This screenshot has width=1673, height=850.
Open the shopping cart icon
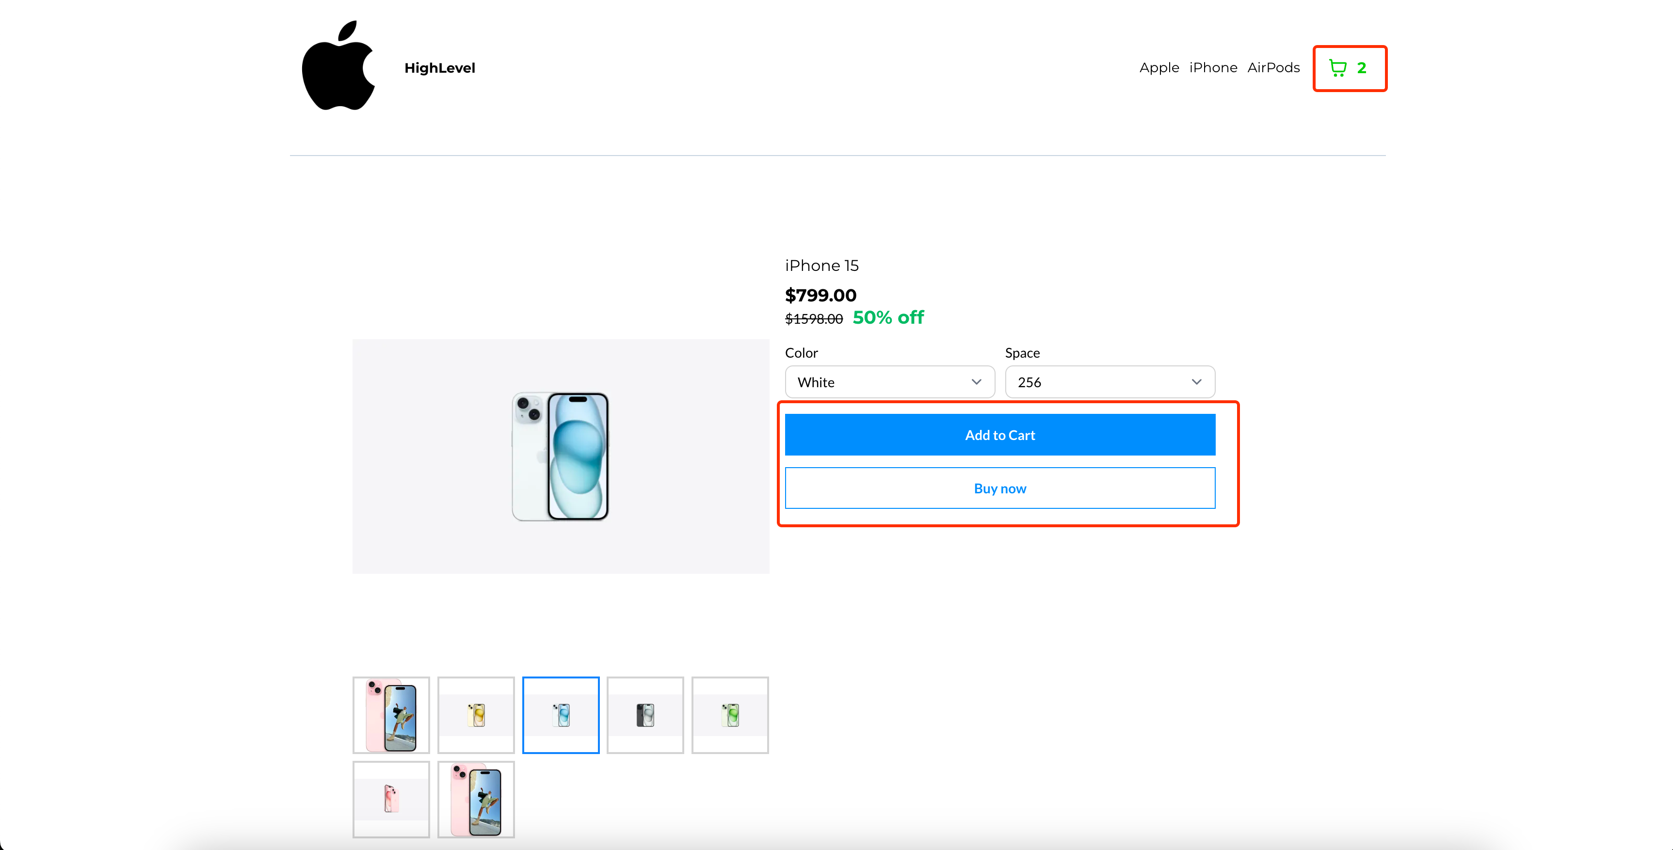[1337, 68]
